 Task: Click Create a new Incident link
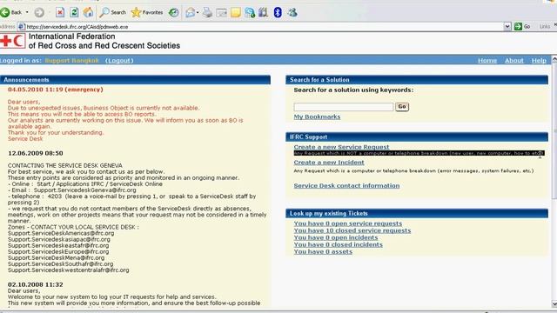pos(329,163)
